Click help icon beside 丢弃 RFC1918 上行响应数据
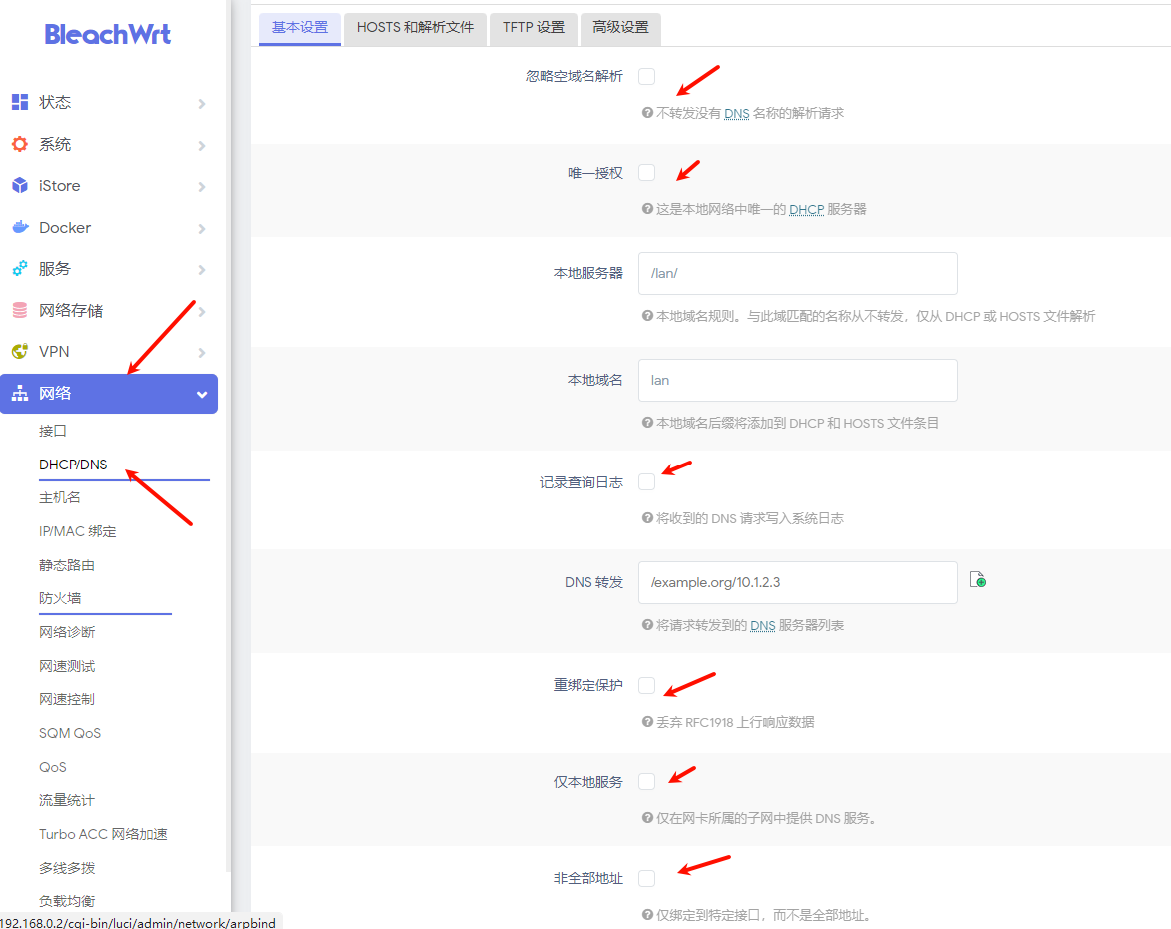The height and width of the screenshot is (929, 1171). (x=647, y=722)
